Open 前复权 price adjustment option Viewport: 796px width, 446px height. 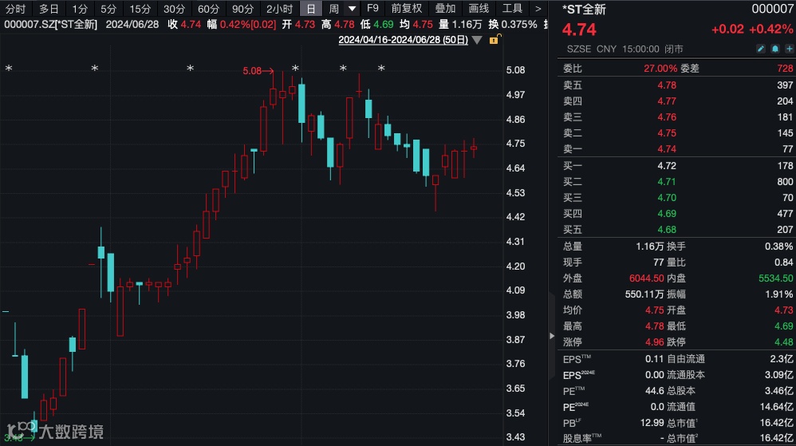click(407, 9)
